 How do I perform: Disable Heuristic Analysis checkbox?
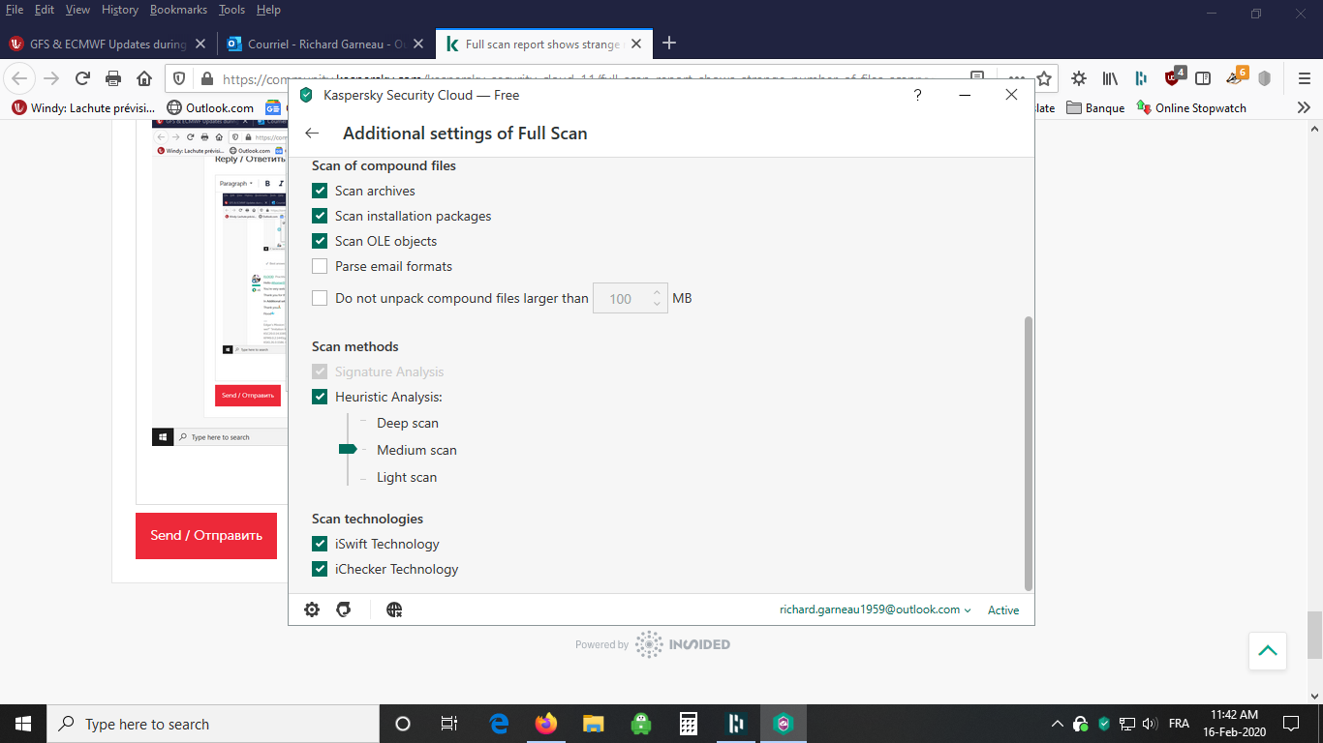point(320,397)
